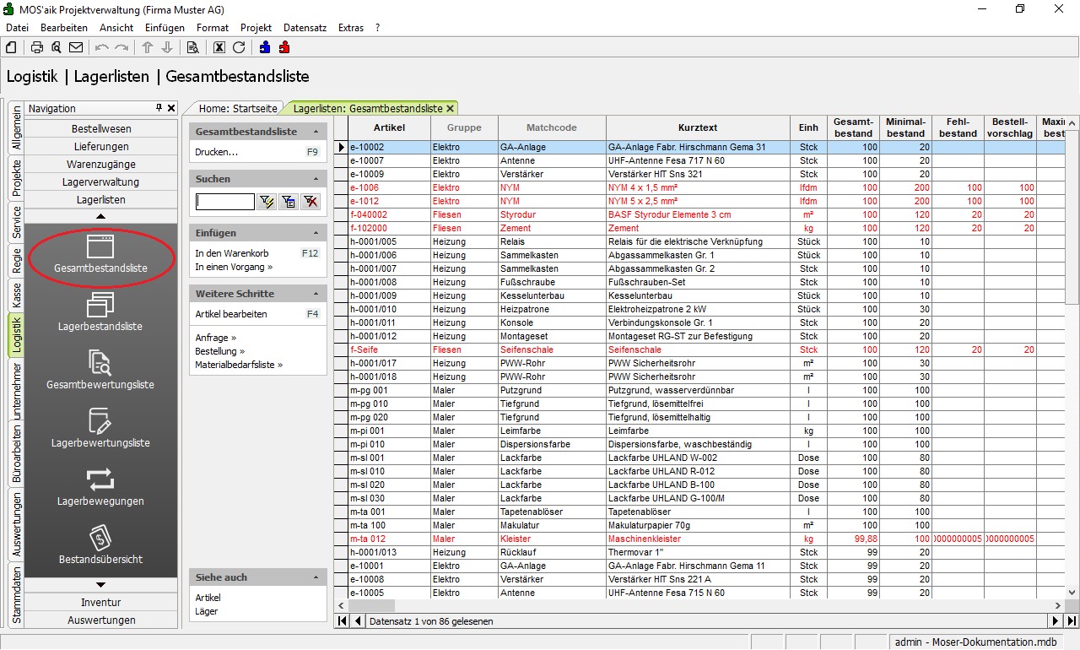Click the Print toolbar icon

(37, 47)
